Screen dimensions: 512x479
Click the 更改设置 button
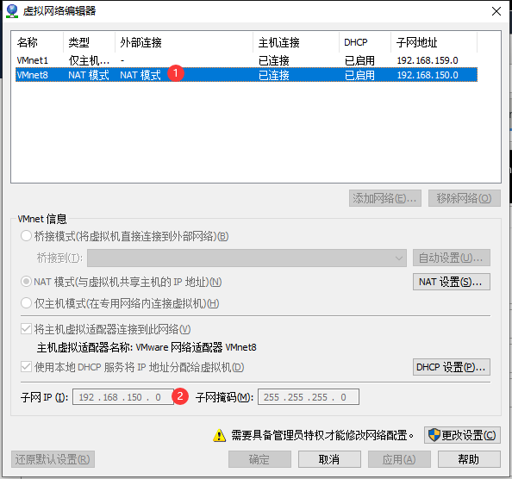pos(462,435)
